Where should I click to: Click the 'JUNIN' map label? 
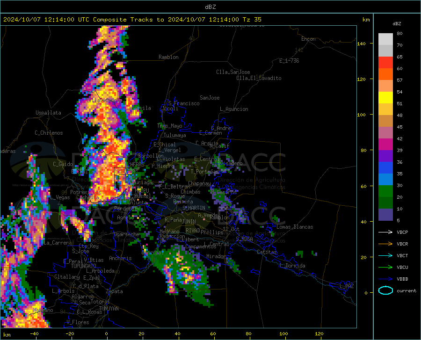[189, 222]
